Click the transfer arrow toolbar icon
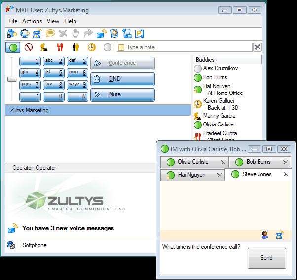This screenshot has width=297, height=280. pyautogui.click(x=88, y=33)
